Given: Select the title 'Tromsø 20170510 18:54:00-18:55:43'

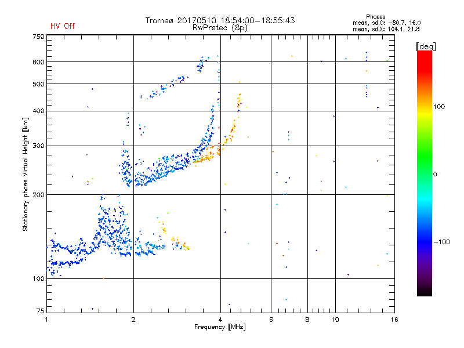Looking at the screenshot, I should pos(220,20).
